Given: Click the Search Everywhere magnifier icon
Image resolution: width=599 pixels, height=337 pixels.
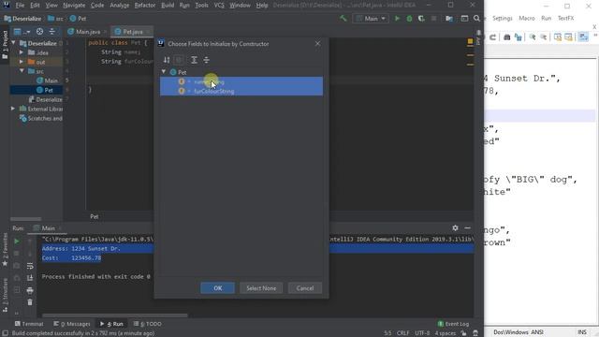Looking at the screenshot, I should coord(476,19).
